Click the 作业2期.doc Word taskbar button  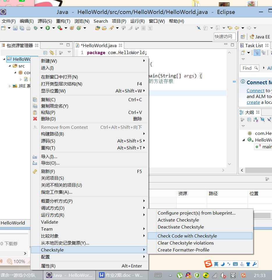tap(122, 275)
